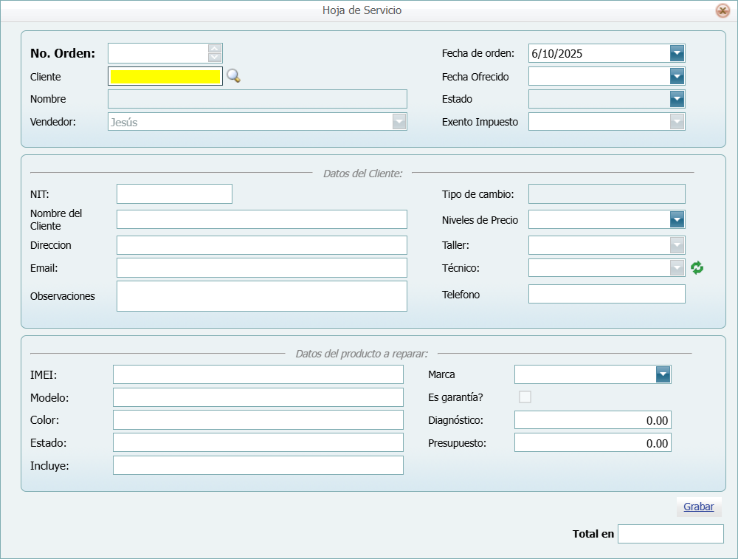Image resolution: width=738 pixels, height=559 pixels.
Task: Click the No. Orden increment arrow
Action: [214, 49]
